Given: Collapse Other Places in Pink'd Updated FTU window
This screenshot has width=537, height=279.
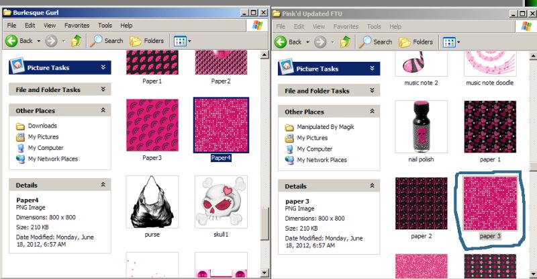Looking at the screenshot, I should click(373, 111).
